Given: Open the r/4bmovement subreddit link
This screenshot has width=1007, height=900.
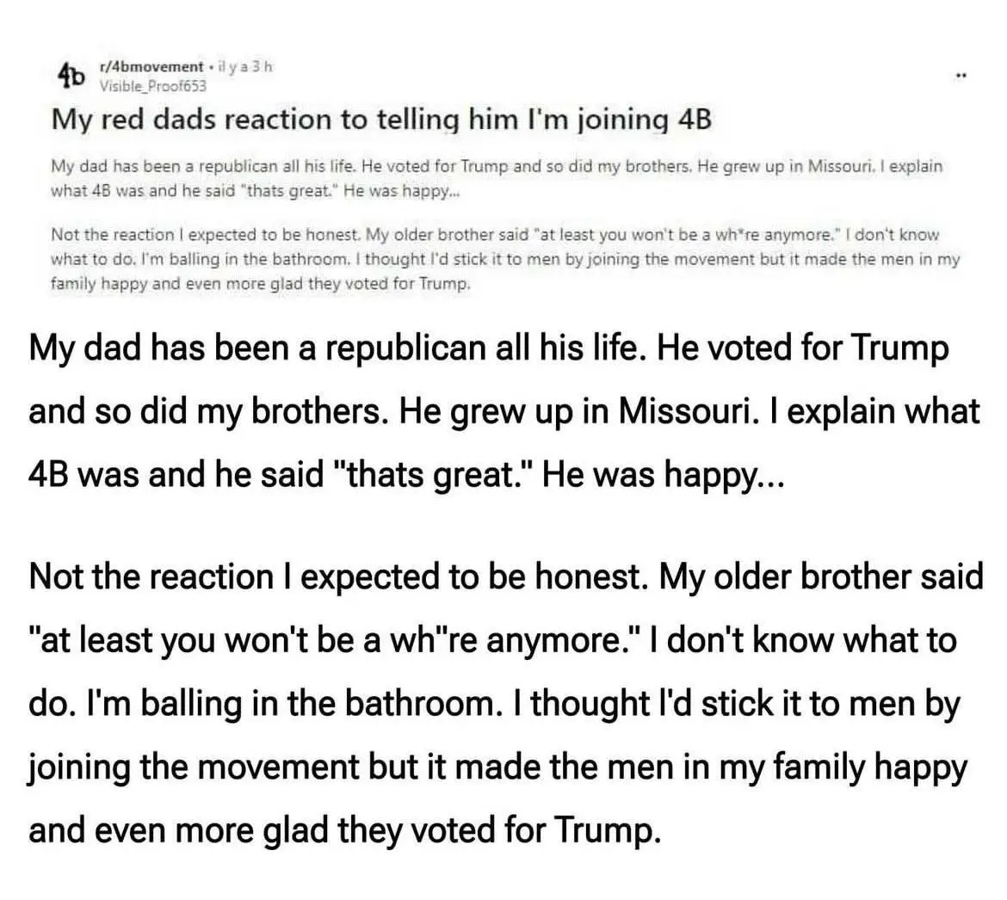Looking at the screenshot, I should (151, 67).
